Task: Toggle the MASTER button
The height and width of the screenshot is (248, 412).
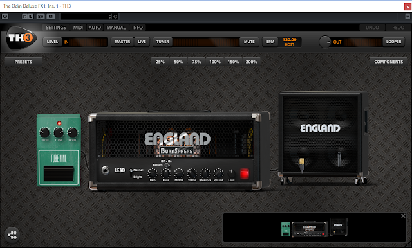Action: (x=122, y=42)
